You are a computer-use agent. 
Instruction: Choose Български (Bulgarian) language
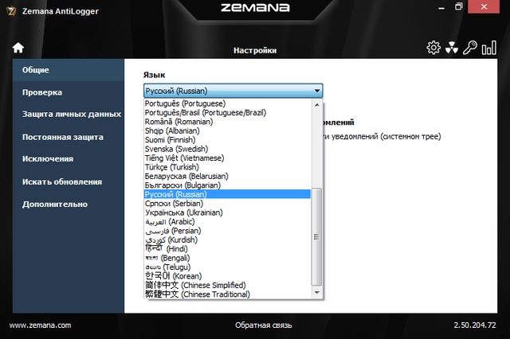click(227, 185)
